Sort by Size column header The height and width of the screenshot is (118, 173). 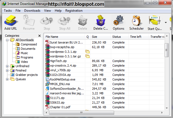pos(101,37)
